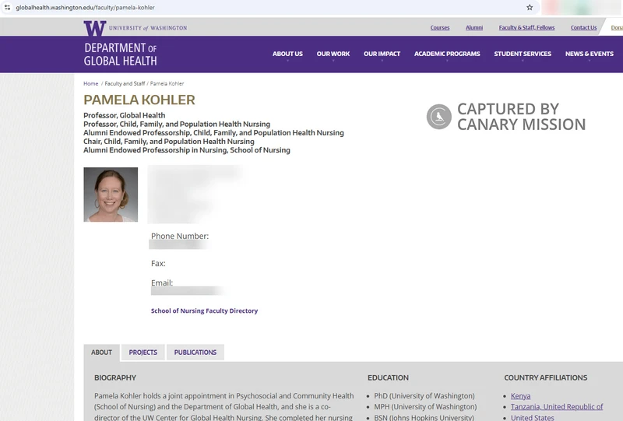This screenshot has height=421, width=623.
Task: Open the United States affiliation link
Action: [x=532, y=417]
